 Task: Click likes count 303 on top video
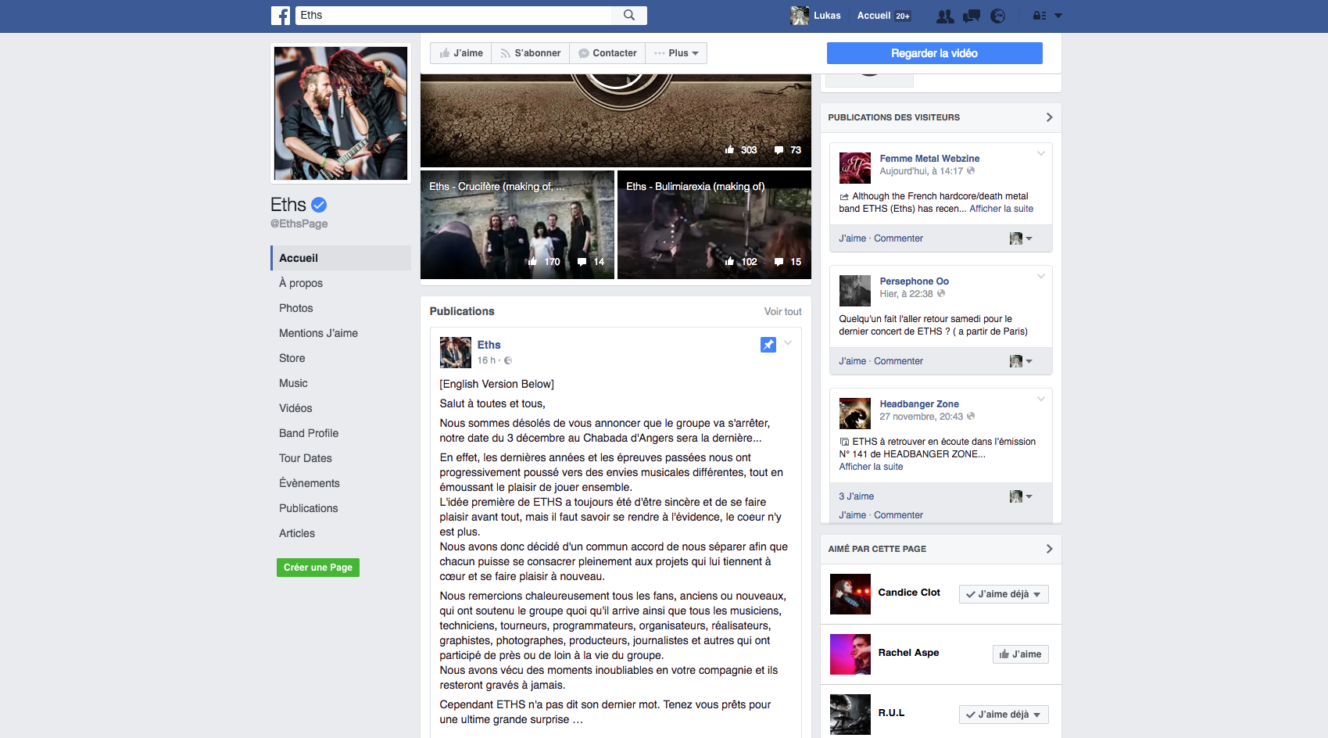coord(741,150)
